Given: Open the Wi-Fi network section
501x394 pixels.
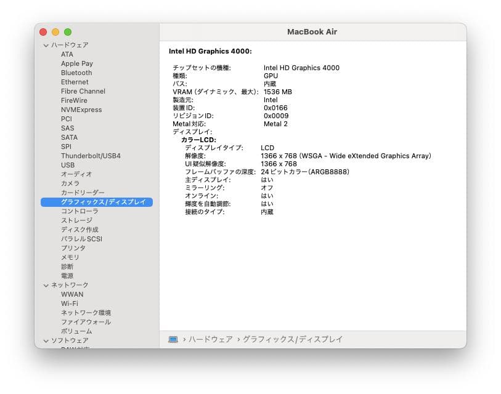Looking at the screenshot, I should (x=69, y=304).
